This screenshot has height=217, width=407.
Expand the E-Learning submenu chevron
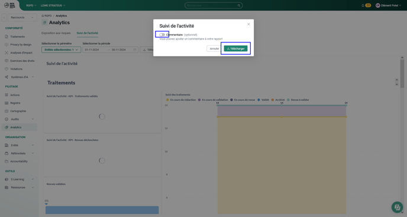click(x=33, y=179)
